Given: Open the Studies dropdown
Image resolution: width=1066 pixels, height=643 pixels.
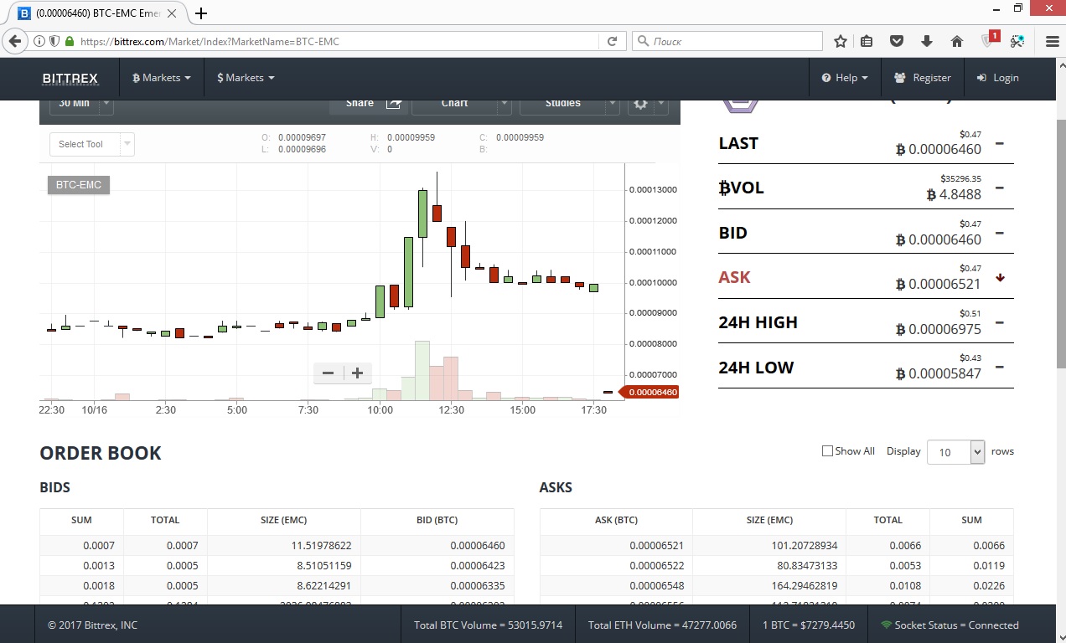Looking at the screenshot, I should click(x=570, y=104).
